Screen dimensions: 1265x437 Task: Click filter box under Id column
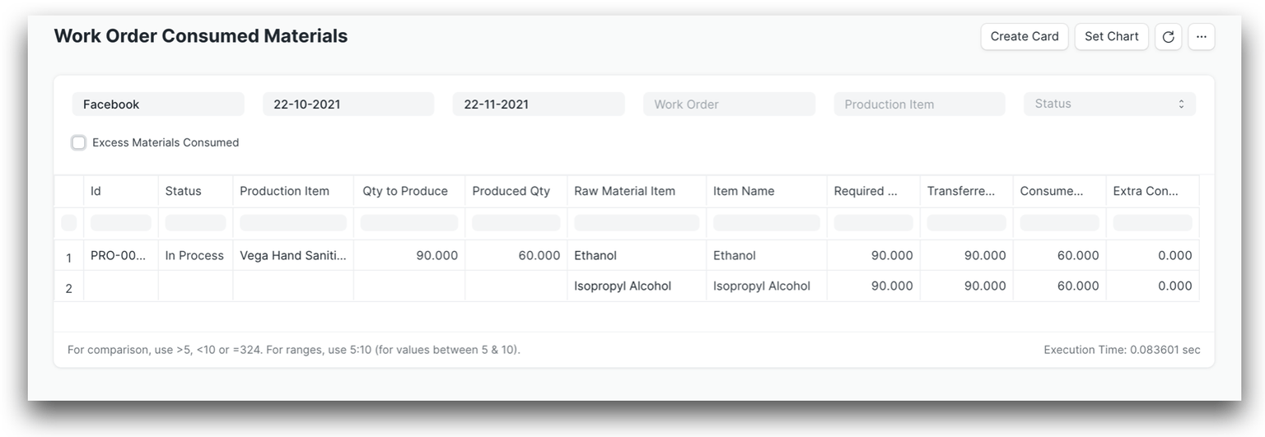[120, 223]
